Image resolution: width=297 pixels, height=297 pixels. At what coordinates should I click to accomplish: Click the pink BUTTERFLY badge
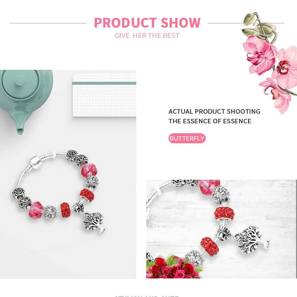(187, 138)
